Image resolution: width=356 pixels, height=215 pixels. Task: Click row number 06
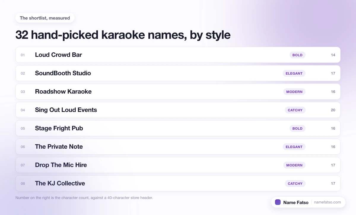(23, 147)
